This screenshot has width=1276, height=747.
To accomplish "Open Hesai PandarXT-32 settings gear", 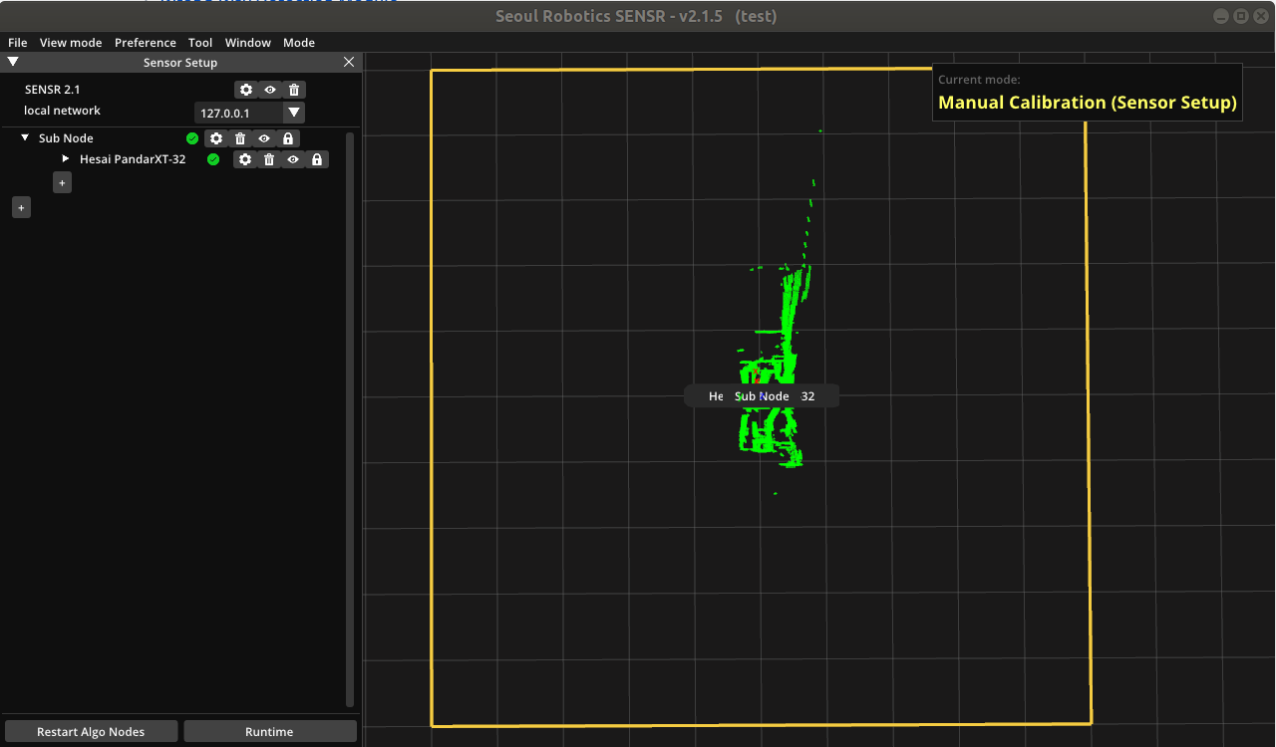I will (x=245, y=159).
